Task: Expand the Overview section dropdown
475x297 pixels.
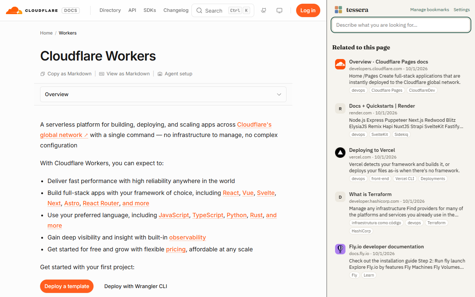Action: coord(163,94)
